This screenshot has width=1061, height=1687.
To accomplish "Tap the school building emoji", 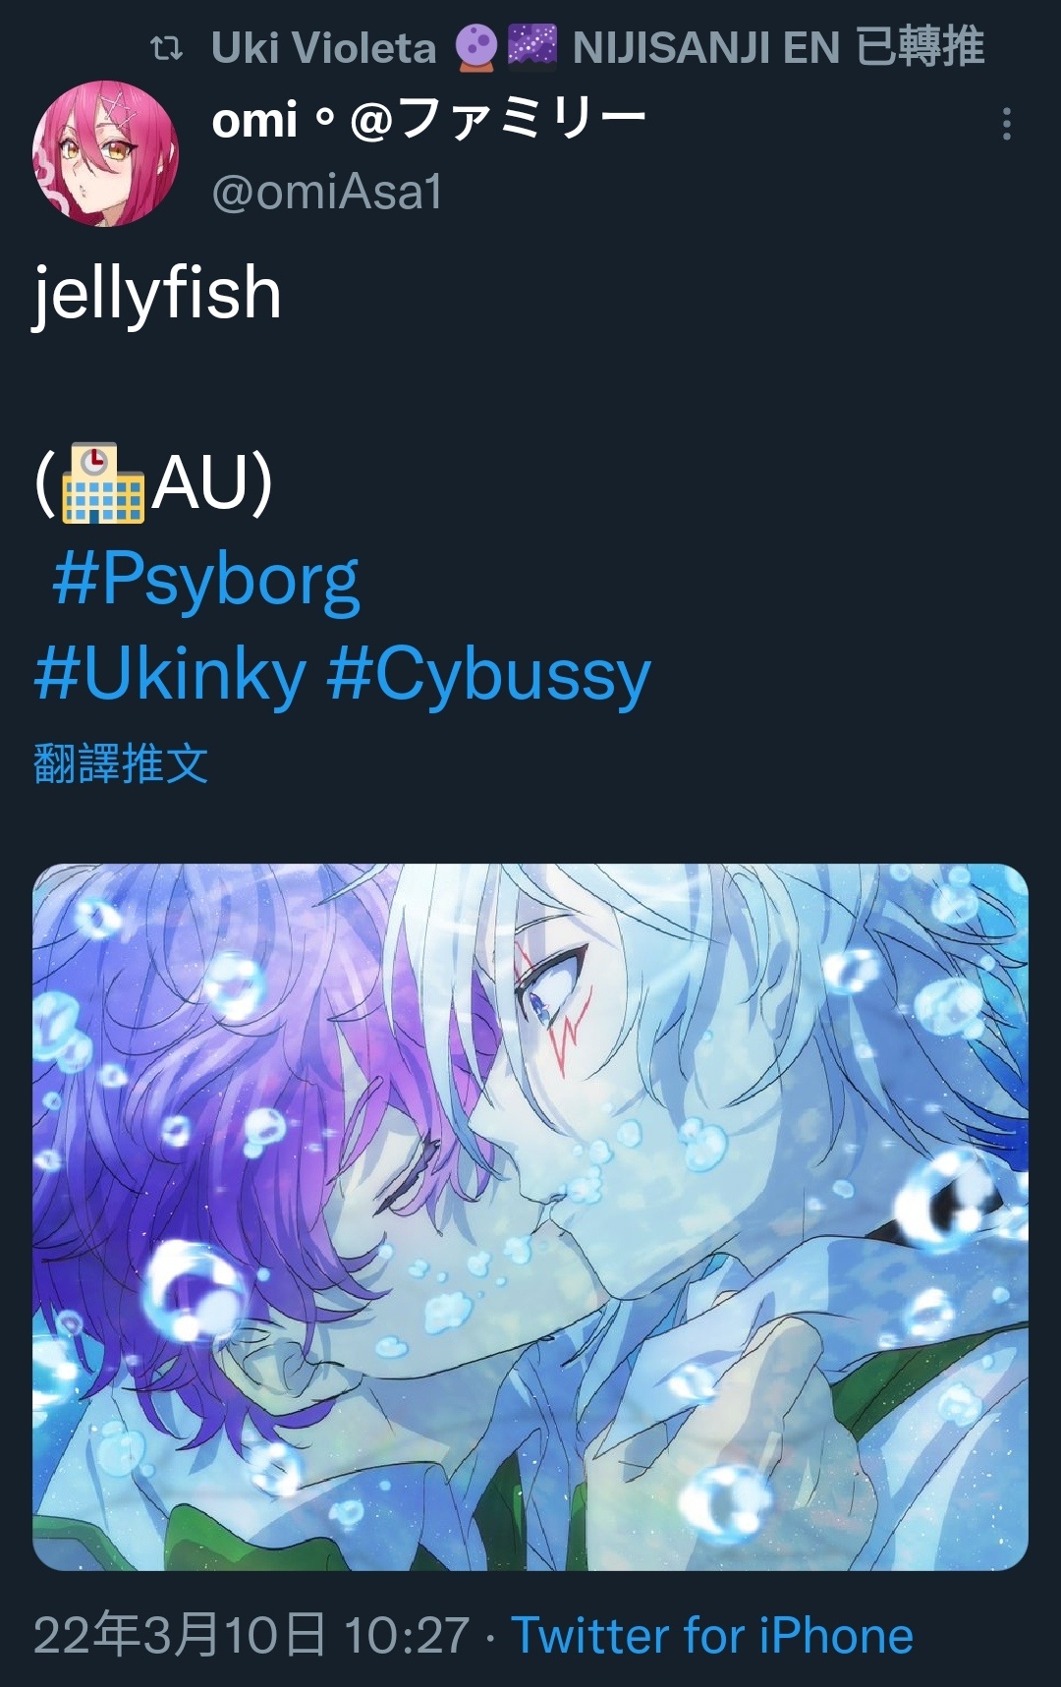I will point(103,483).
